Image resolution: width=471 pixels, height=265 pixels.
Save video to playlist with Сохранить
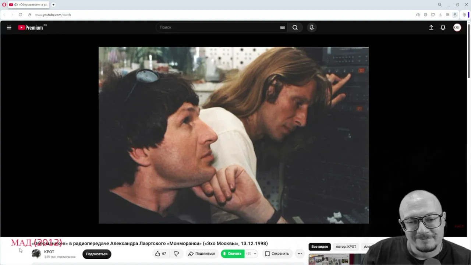point(277,254)
